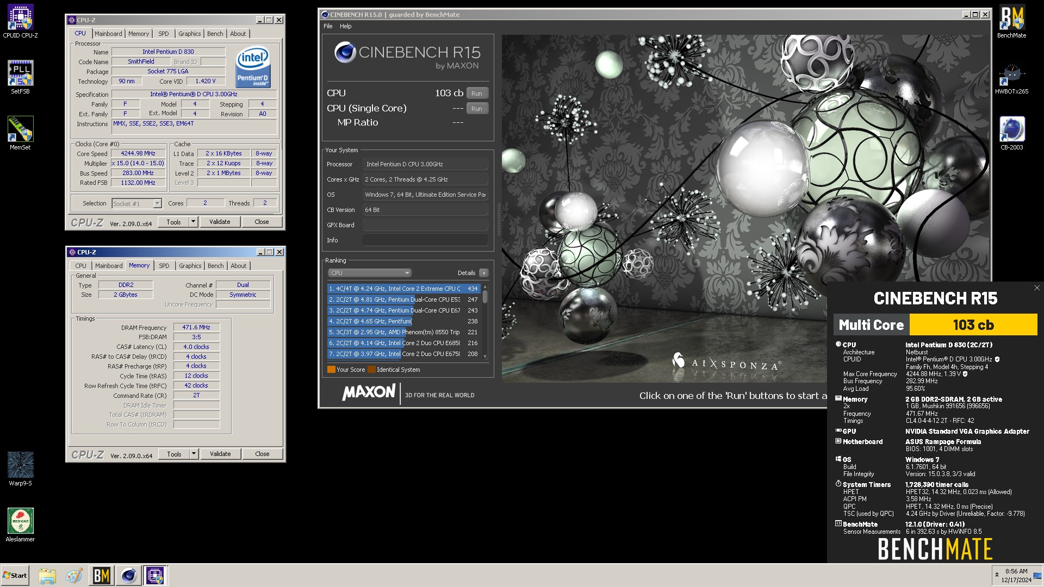The height and width of the screenshot is (587, 1044).
Task: Open Ranking CPU dropdown
Action: (x=369, y=273)
